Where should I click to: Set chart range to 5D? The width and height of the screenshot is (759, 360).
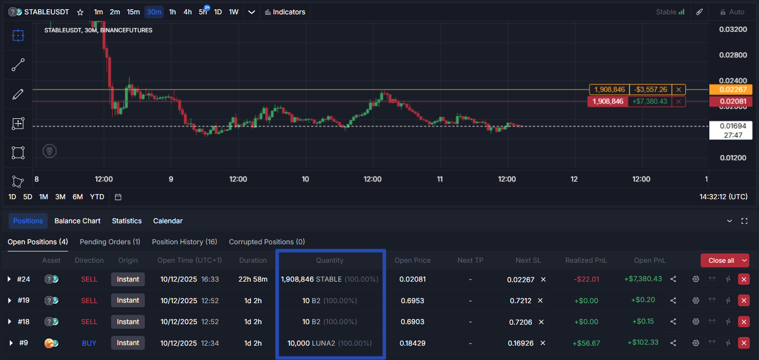pos(28,197)
